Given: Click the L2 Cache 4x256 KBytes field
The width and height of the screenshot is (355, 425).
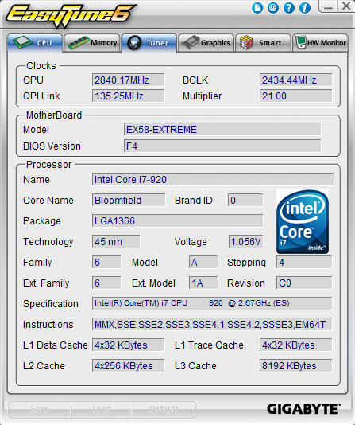Looking at the screenshot, I should click(x=128, y=365).
